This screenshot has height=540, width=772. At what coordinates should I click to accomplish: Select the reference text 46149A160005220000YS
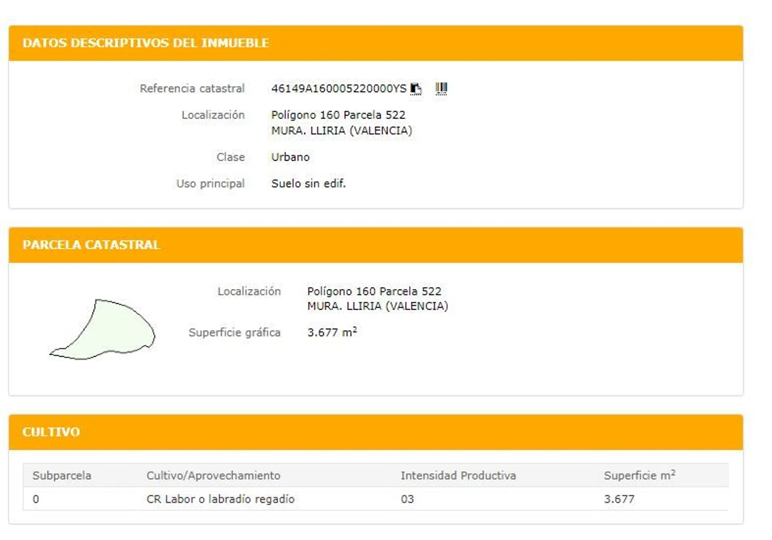pos(338,89)
